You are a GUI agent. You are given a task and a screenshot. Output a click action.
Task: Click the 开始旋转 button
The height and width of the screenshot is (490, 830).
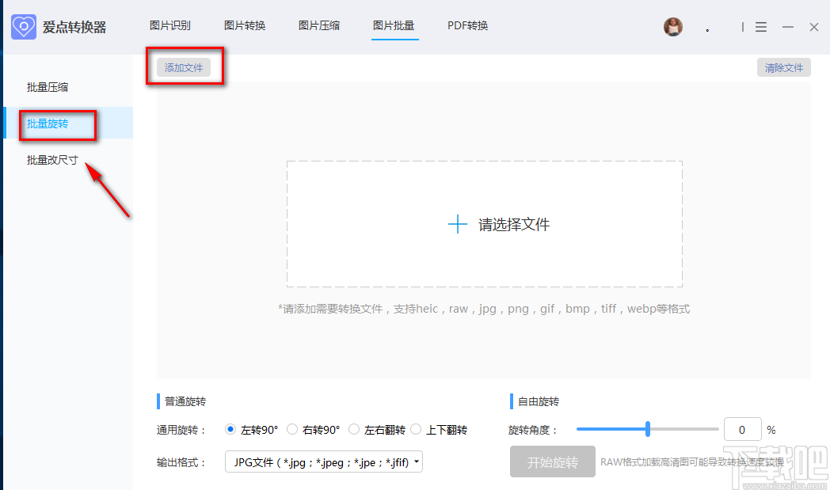[553, 462]
